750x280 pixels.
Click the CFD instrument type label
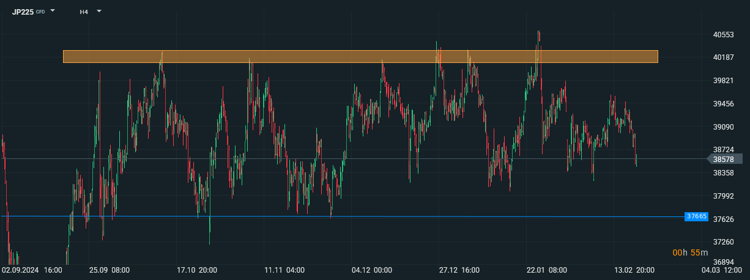pos(40,12)
